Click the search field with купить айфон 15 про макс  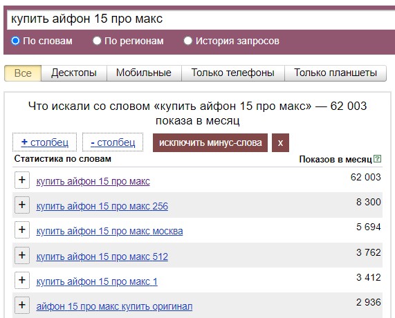pyautogui.click(x=201, y=19)
